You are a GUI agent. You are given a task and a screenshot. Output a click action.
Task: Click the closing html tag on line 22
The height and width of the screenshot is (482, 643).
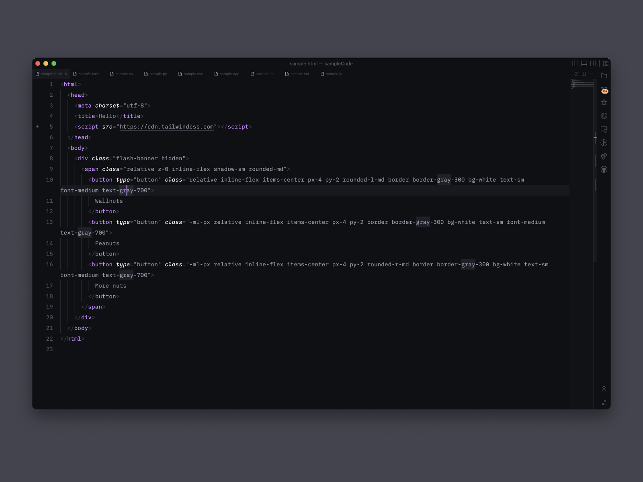(x=72, y=339)
